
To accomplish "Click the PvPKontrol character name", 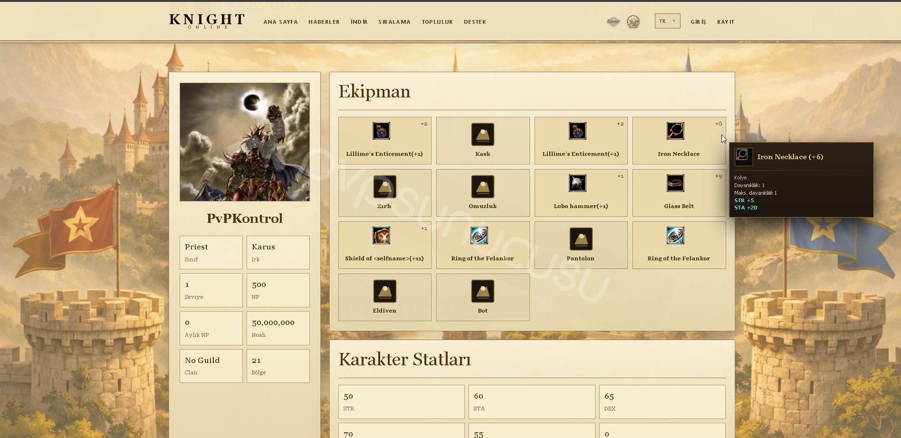I will pos(245,219).
